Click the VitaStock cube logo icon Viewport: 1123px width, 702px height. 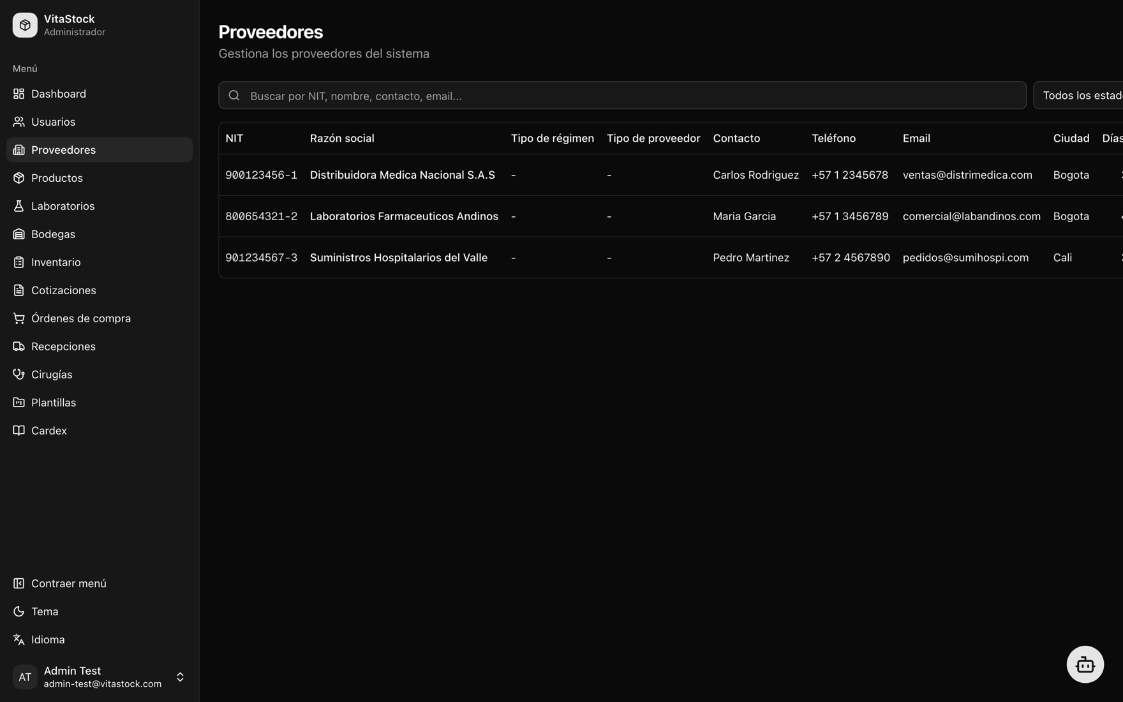tap(25, 25)
